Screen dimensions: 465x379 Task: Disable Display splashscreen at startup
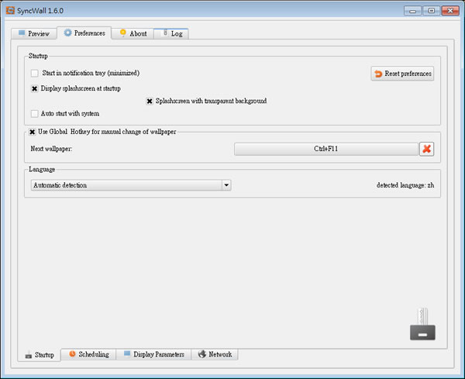point(34,88)
